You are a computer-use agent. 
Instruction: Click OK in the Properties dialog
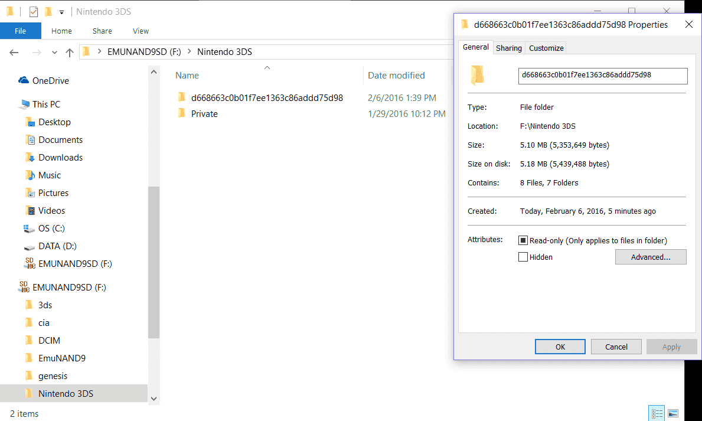(x=560, y=347)
